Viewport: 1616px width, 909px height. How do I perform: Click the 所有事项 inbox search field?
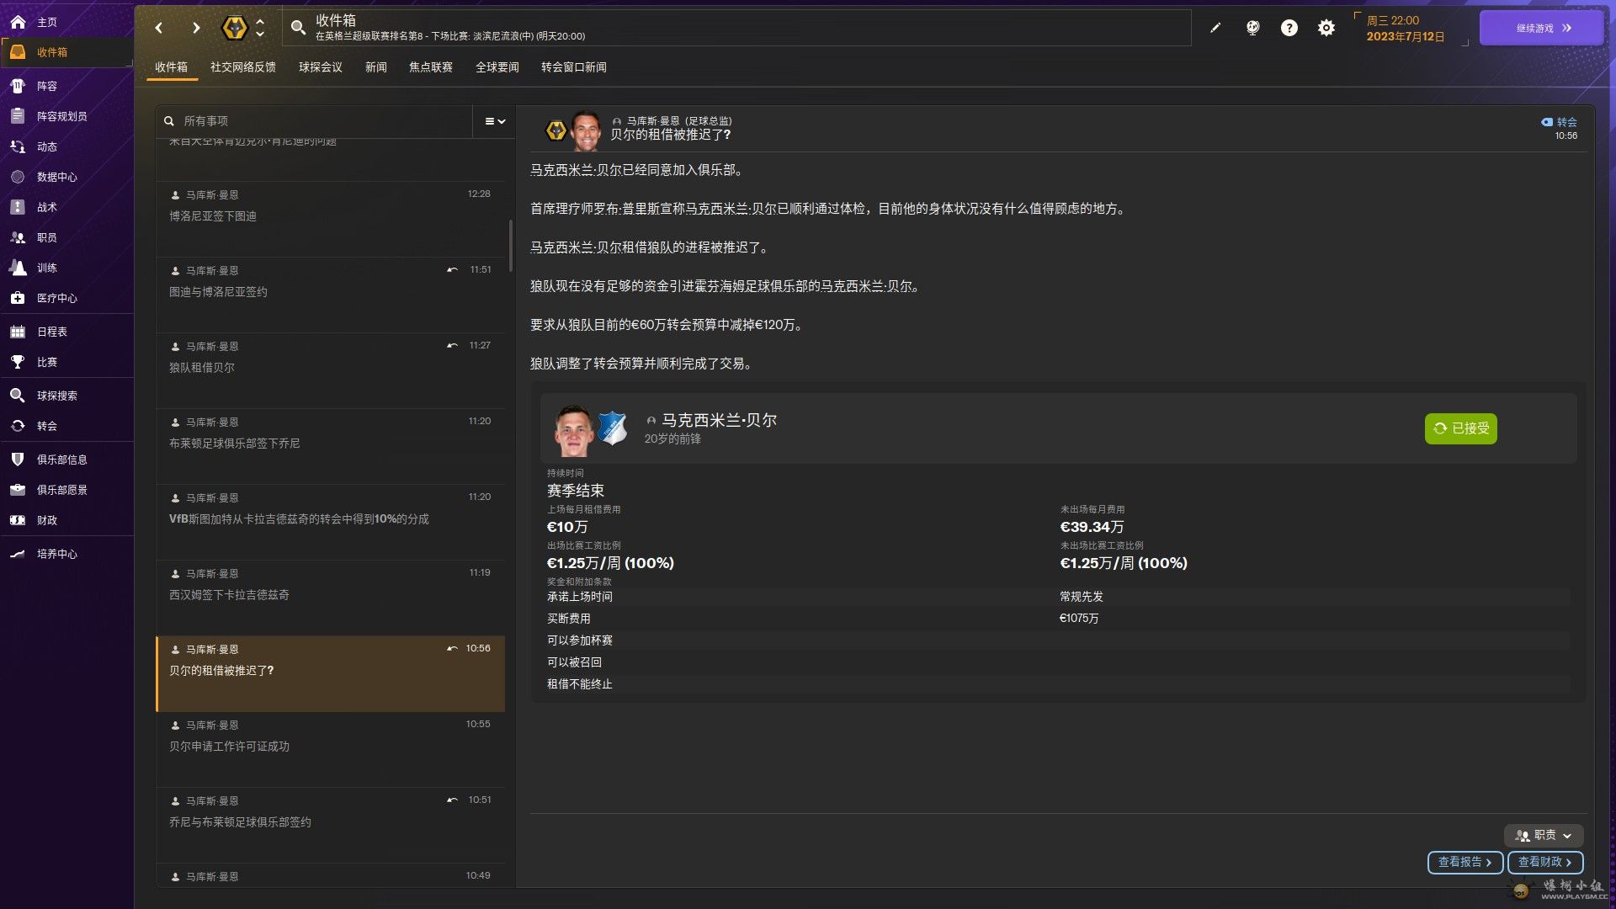click(316, 121)
